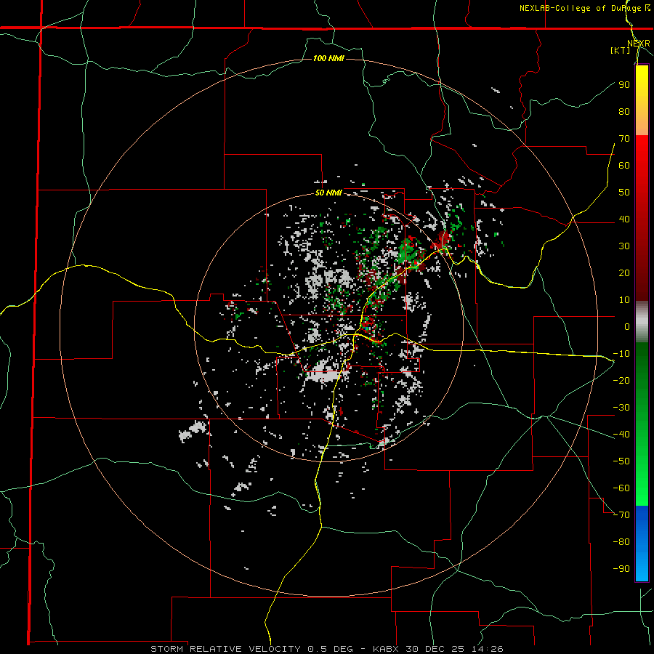654x654 pixels.
Task: Click the 60 value on the velocity scale
Action: point(624,166)
